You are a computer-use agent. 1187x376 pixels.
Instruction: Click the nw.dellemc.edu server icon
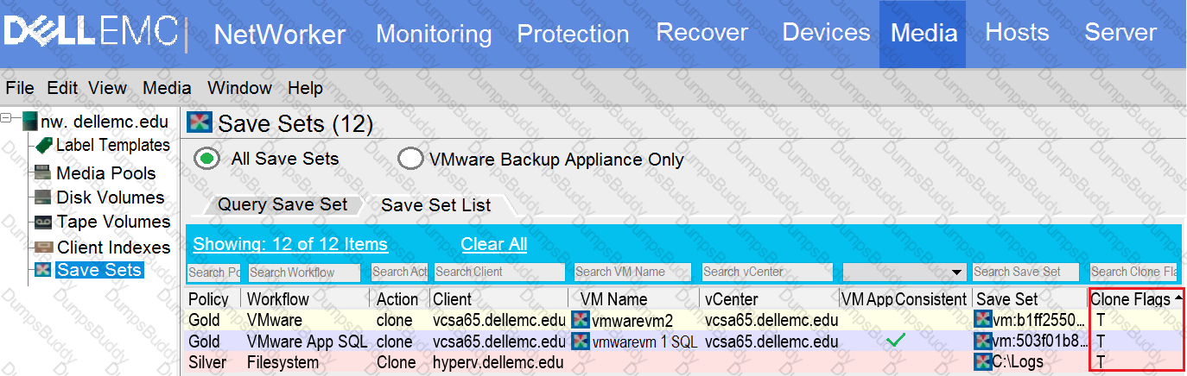29,121
